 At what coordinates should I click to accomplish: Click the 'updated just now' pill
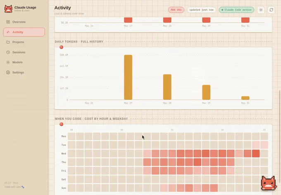pyautogui.click(x=201, y=10)
